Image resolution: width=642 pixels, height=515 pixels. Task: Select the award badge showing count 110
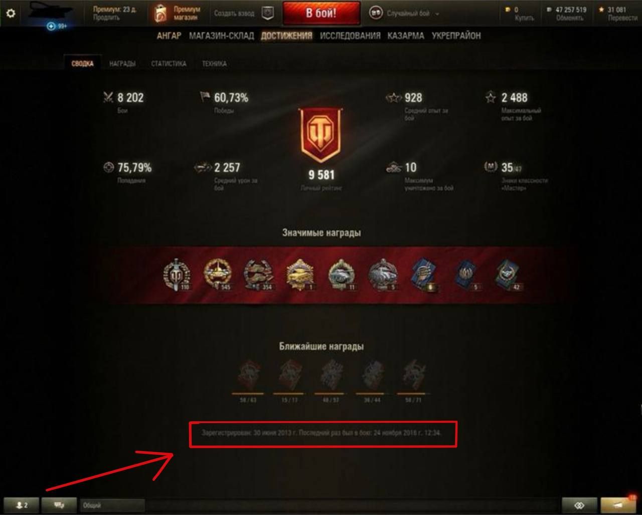pyautogui.click(x=177, y=275)
